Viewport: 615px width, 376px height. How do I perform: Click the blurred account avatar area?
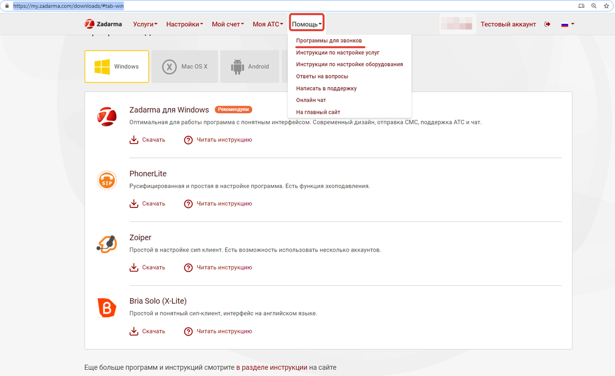[458, 24]
